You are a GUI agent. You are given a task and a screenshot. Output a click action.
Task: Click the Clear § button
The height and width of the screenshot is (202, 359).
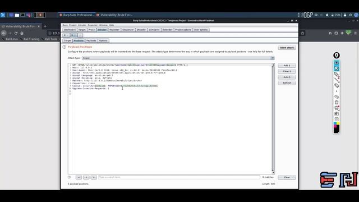tap(287, 71)
